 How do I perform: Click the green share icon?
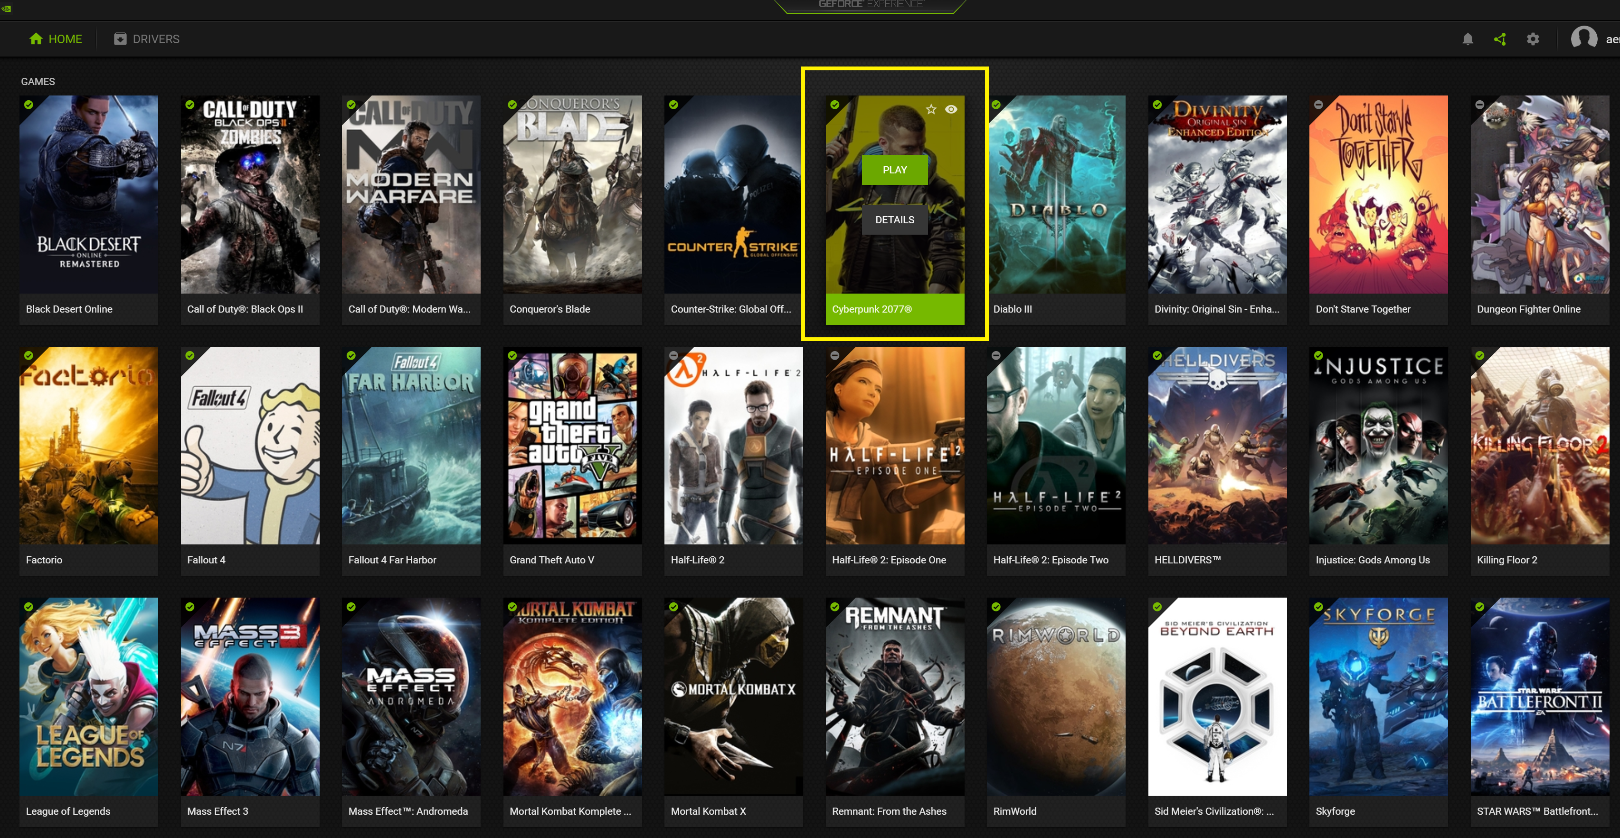[1500, 39]
